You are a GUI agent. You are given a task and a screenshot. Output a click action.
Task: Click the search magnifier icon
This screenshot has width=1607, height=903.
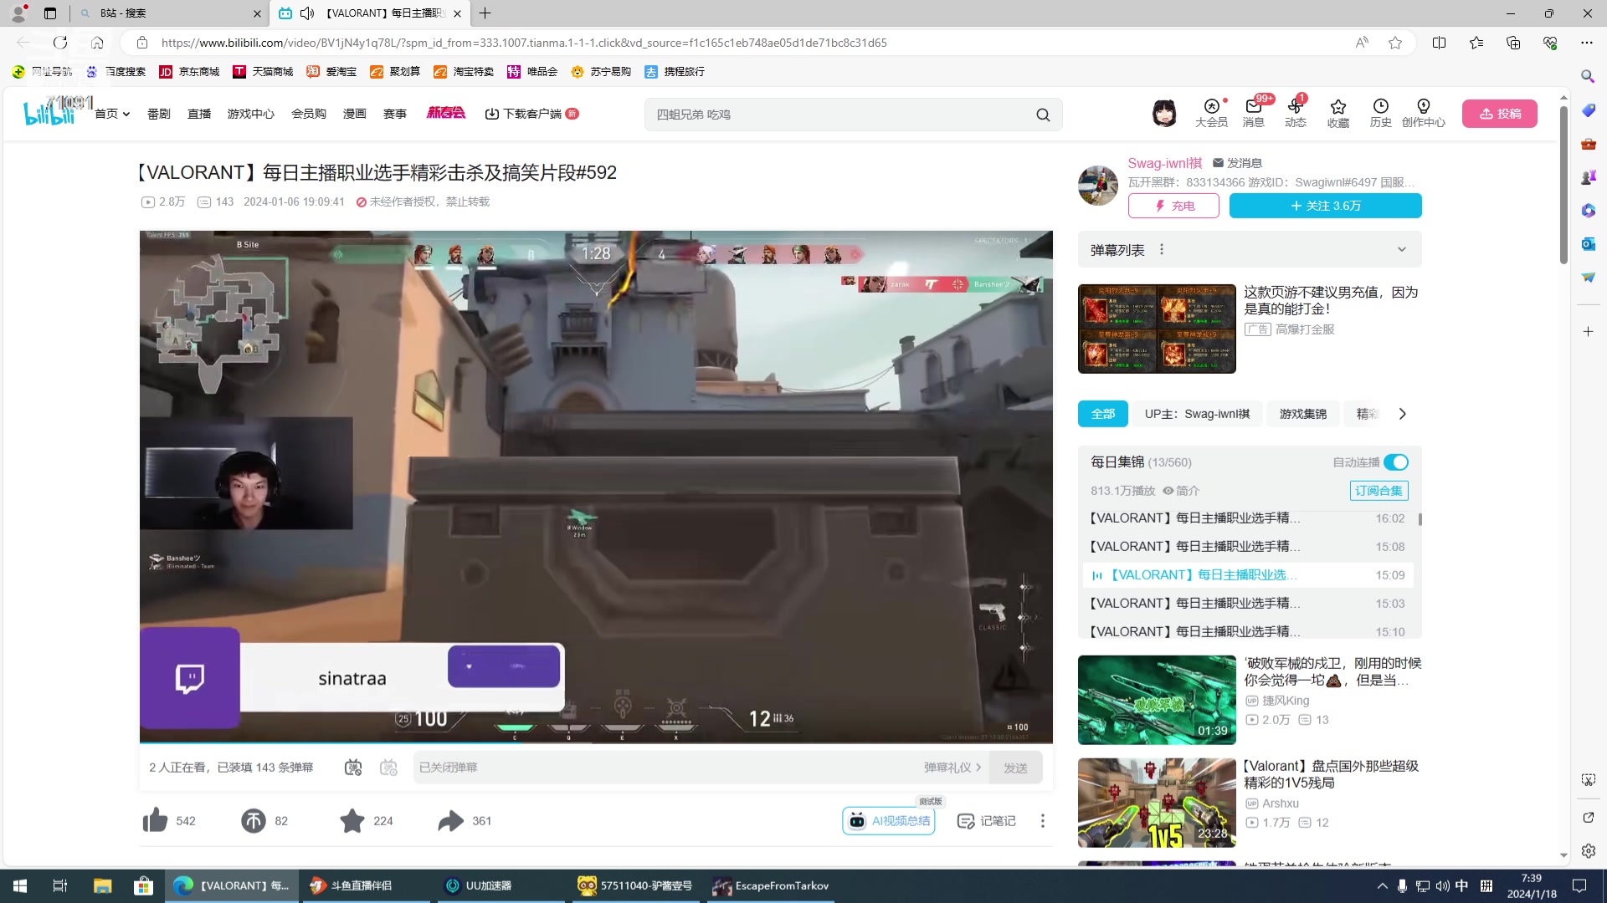(1043, 115)
